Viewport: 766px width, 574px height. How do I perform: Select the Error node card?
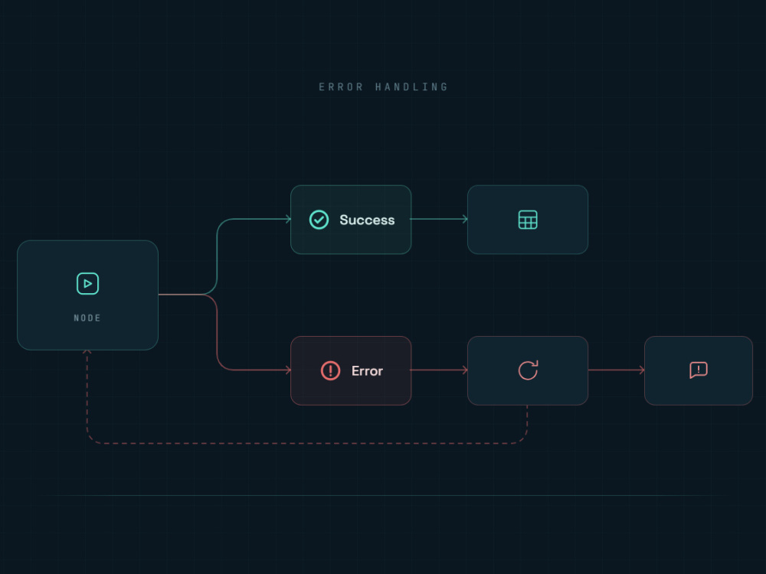pyautogui.click(x=351, y=370)
